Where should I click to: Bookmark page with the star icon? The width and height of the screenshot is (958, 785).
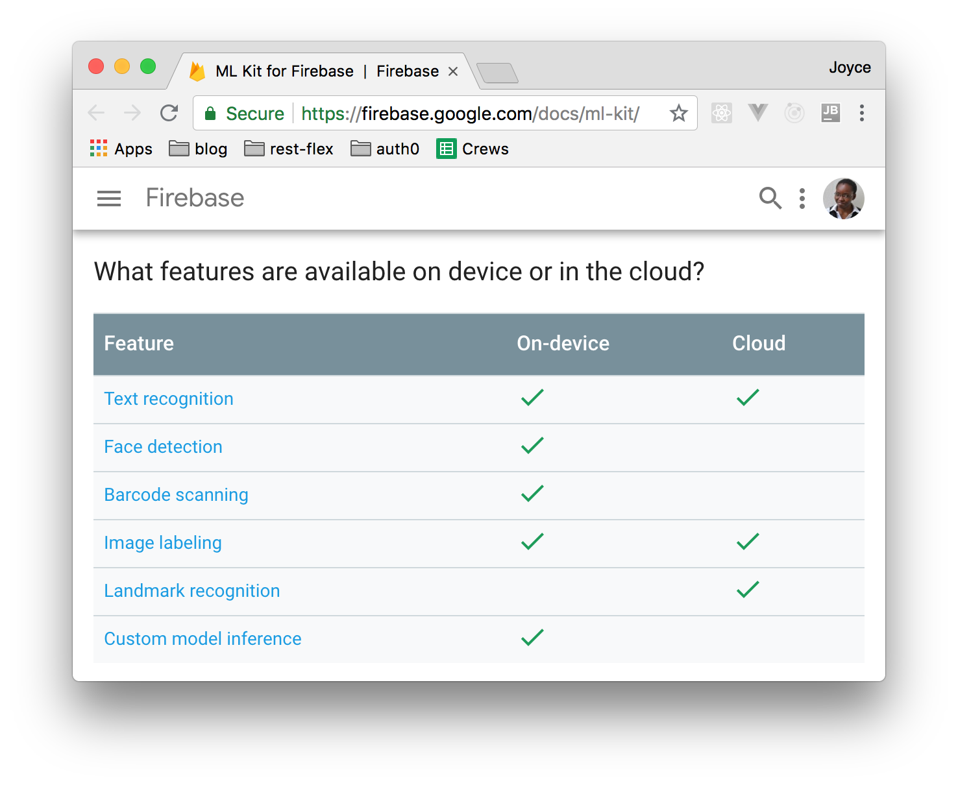678,113
